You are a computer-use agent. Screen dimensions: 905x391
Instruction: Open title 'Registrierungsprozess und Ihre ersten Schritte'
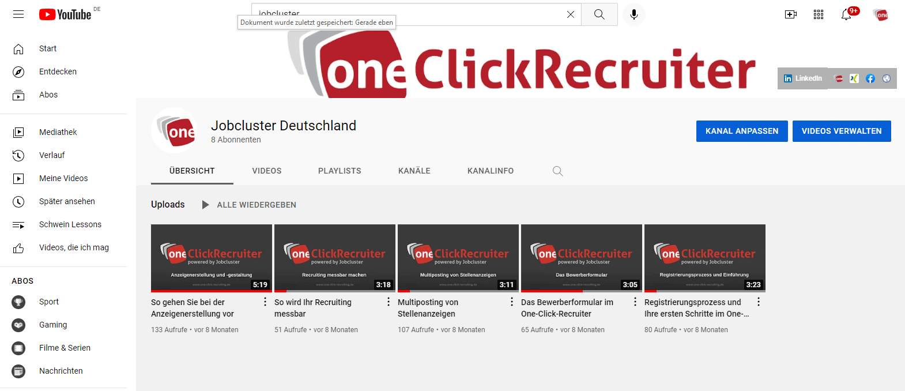click(697, 308)
